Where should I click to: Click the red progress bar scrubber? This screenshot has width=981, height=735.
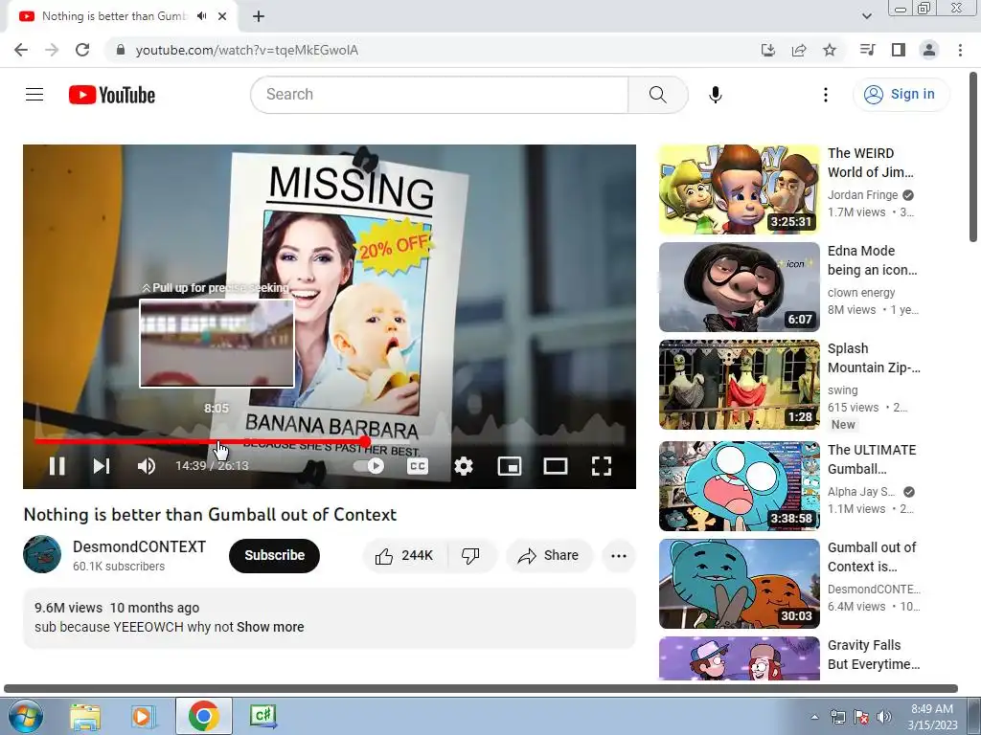pyautogui.click(x=365, y=441)
